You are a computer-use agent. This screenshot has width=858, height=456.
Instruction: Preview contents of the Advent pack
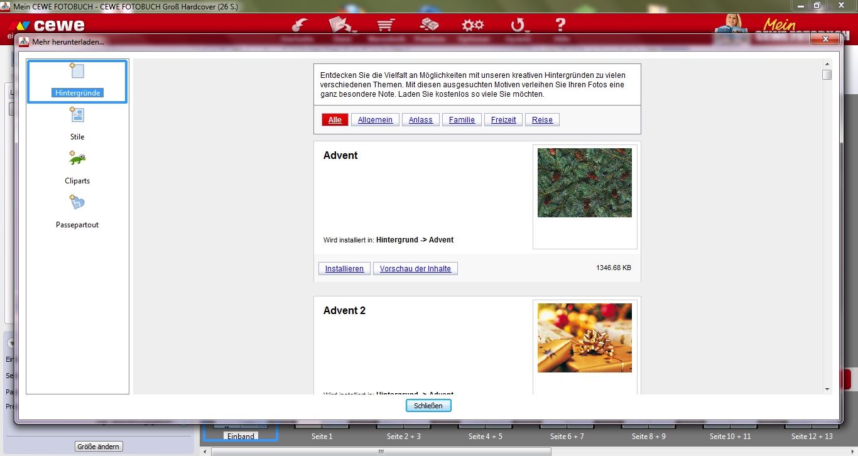[415, 269]
